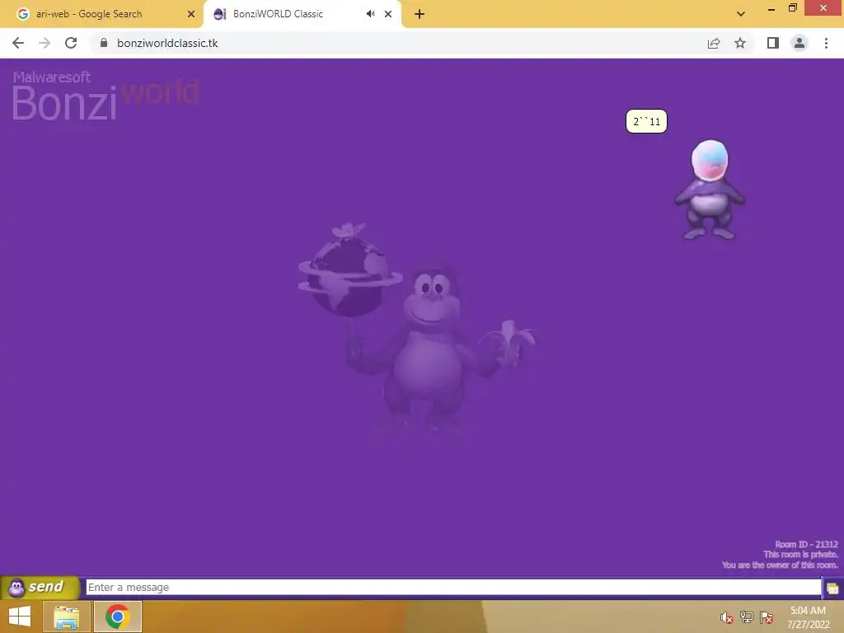Open the taskbar clock showing 5:04 AM
The width and height of the screenshot is (844, 633).
point(808,617)
